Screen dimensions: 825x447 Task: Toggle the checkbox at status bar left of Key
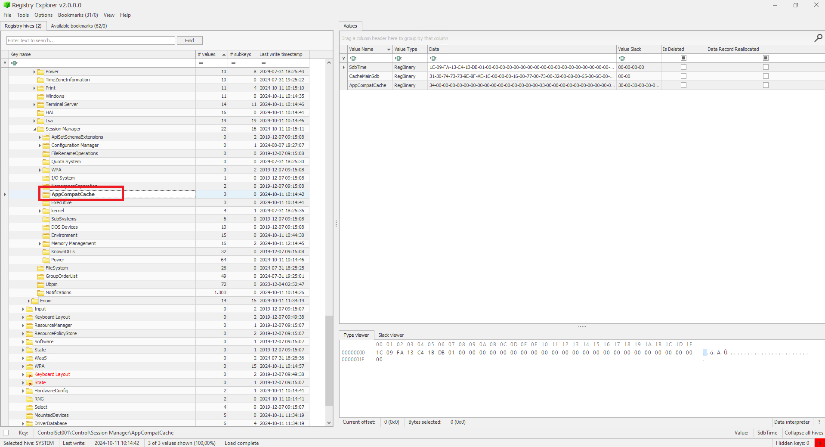coord(6,433)
